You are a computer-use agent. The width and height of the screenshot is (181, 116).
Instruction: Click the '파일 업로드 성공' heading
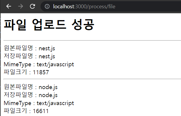[x=49, y=25]
